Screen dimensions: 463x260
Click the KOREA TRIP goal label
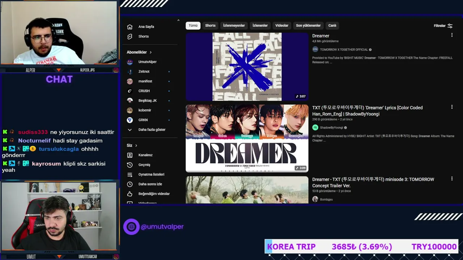(291, 247)
